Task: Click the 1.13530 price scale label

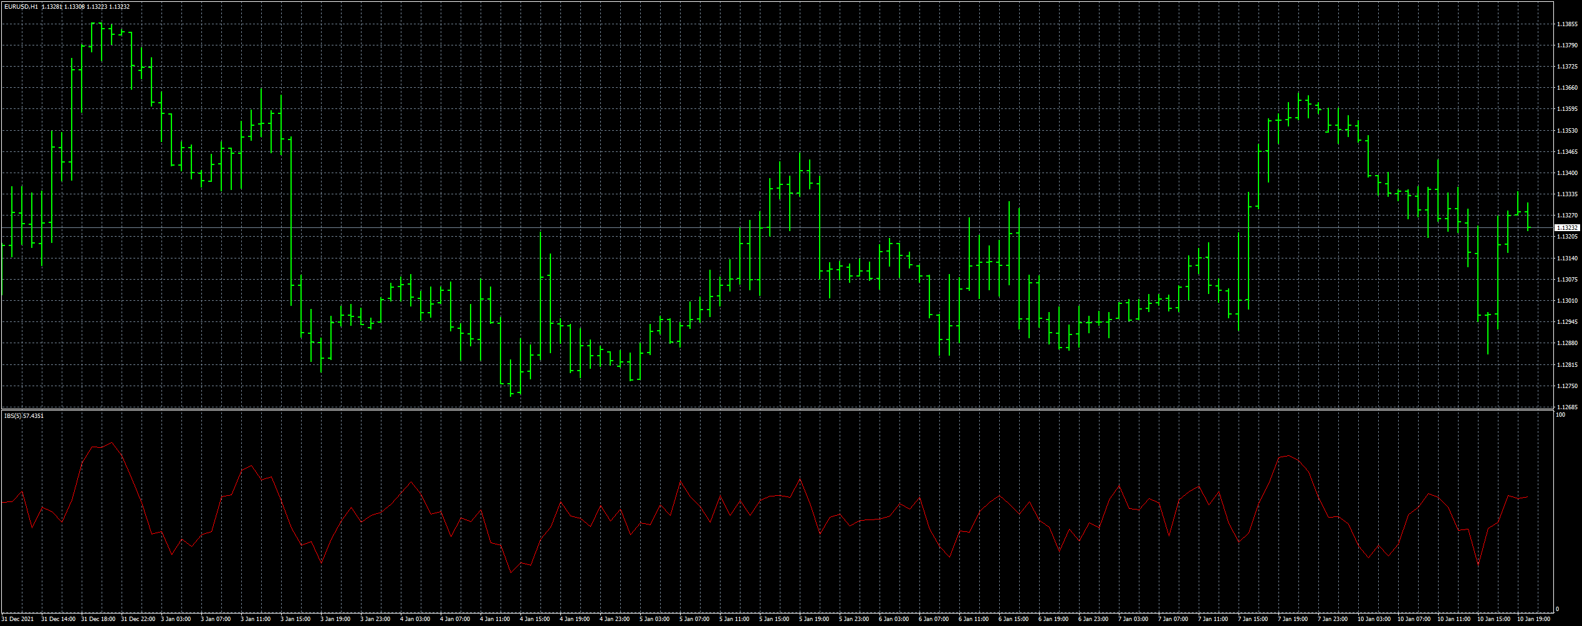Action: (1567, 131)
